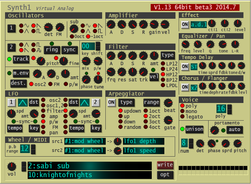This screenshot has width=251, height=184.
Task: Open effect type a.d.1 selector
Action: [x=198, y=25]
